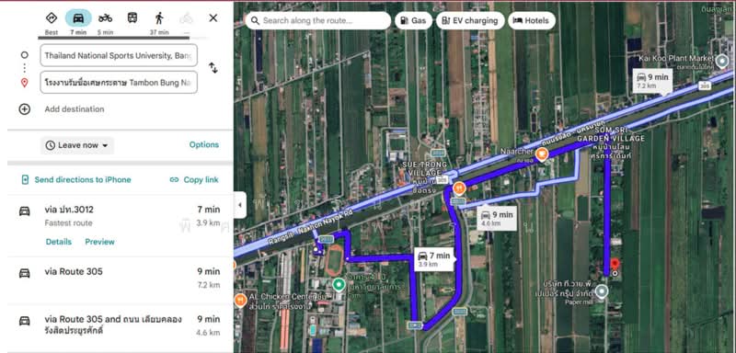Click the 9 min 4.6 km route label
This screenshot has height=353, width=736.
coord(497,219)
